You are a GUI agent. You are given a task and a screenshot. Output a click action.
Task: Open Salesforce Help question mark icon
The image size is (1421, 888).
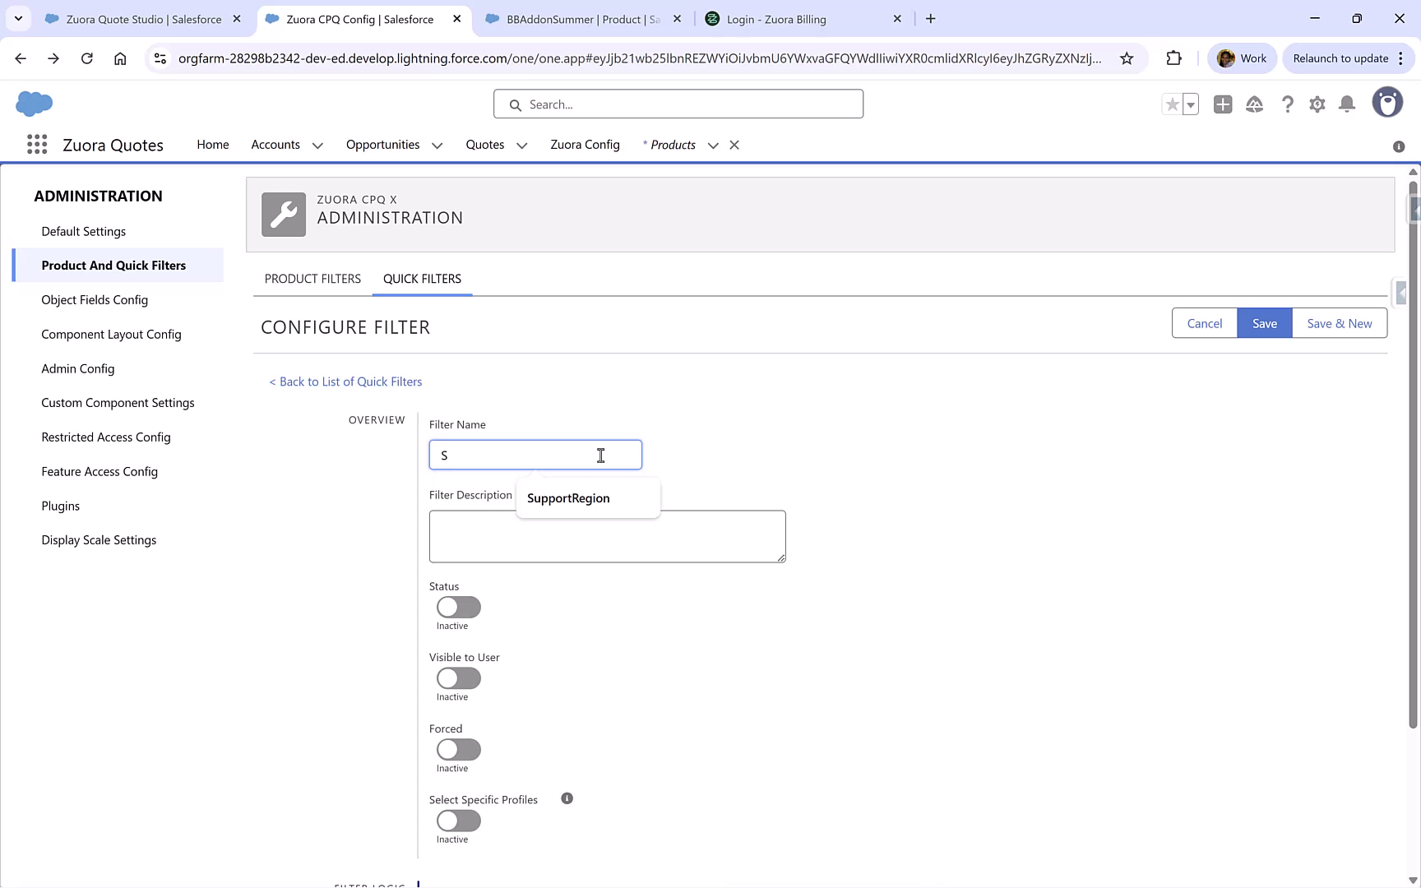point(1287,104)
